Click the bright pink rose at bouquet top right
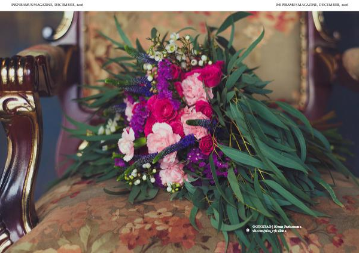This screenshot has height=253, width=359. [210, 75]
